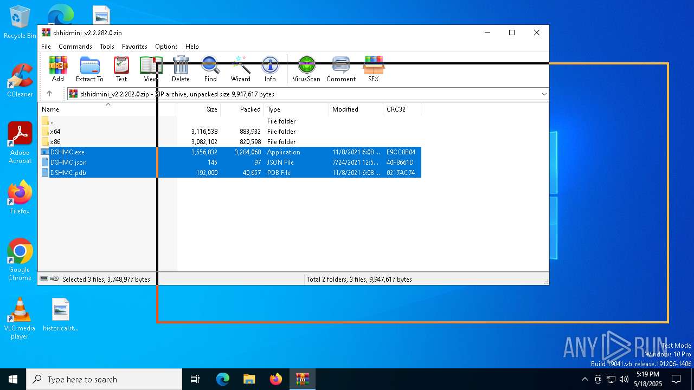Open Adobe Acrobat desktop shortcut

pos(20,143)
